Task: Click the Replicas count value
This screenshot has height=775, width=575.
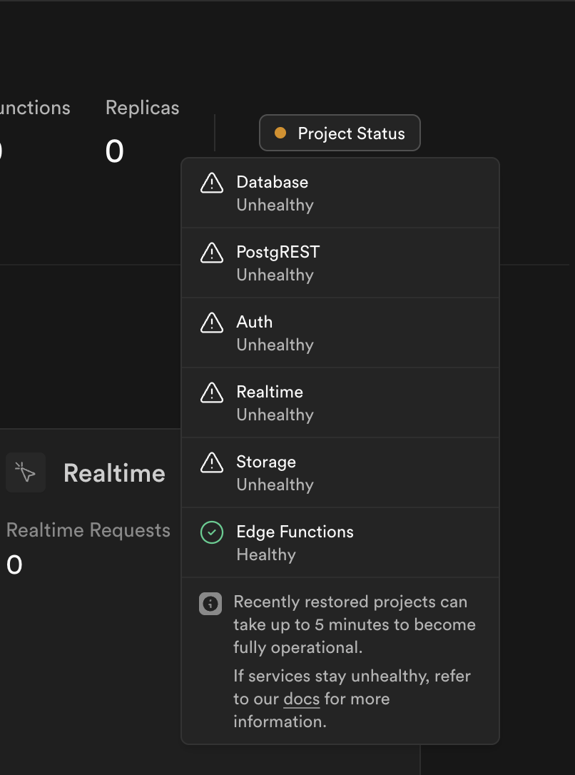Action: pos(115,151)
